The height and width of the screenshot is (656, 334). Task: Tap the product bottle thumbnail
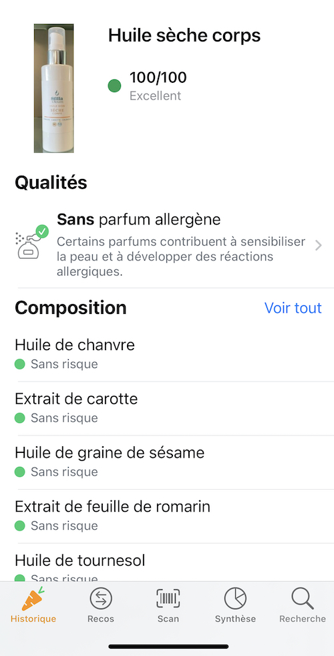pyautogui.click(x=54, y=88)
